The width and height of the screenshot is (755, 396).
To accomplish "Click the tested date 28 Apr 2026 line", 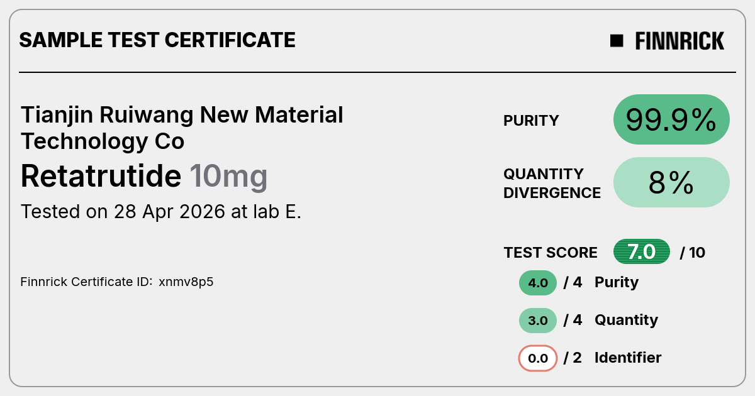I will click(161, 211).
